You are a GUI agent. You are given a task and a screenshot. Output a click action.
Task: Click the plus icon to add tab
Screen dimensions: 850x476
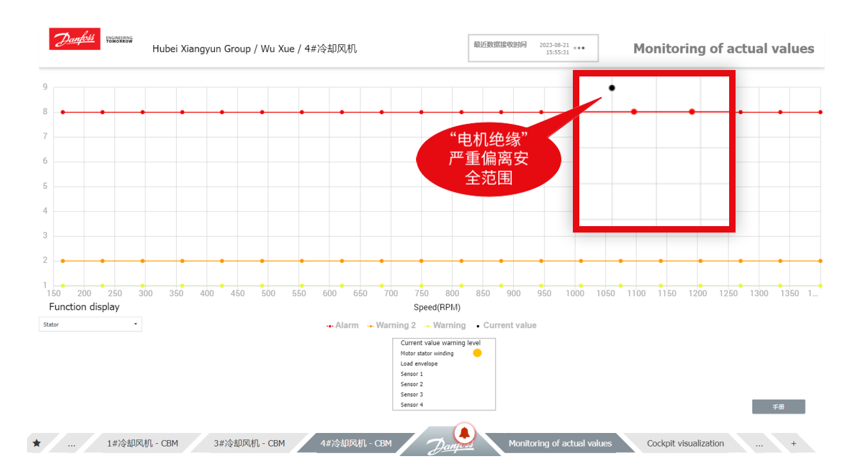pyautogui.click(x=793, y=443)
